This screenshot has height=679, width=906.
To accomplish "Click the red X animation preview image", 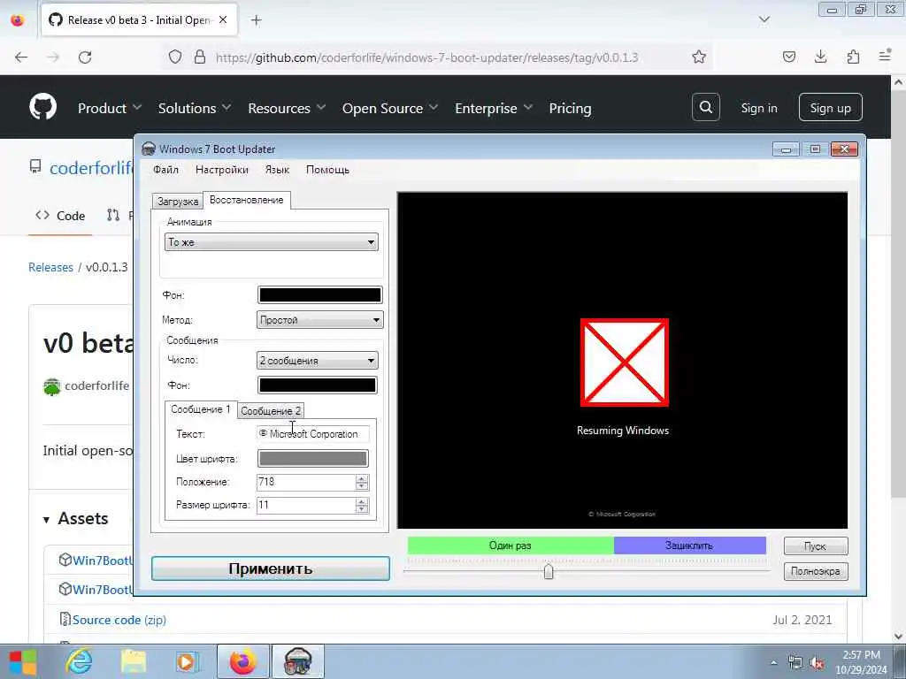I will coord(625,362).
